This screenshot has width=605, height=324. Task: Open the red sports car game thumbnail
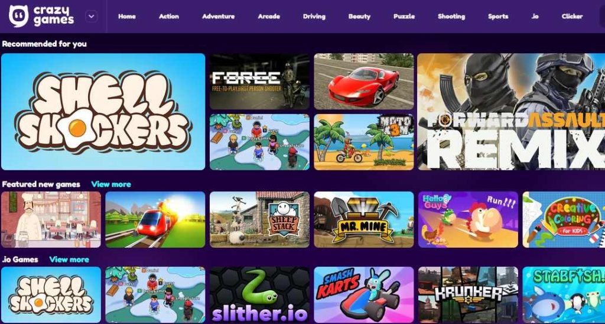coord(364,82)
